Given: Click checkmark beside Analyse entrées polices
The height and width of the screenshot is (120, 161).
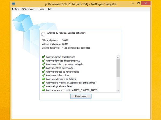Looking at the screenshot, I should [x=43, y=75].
